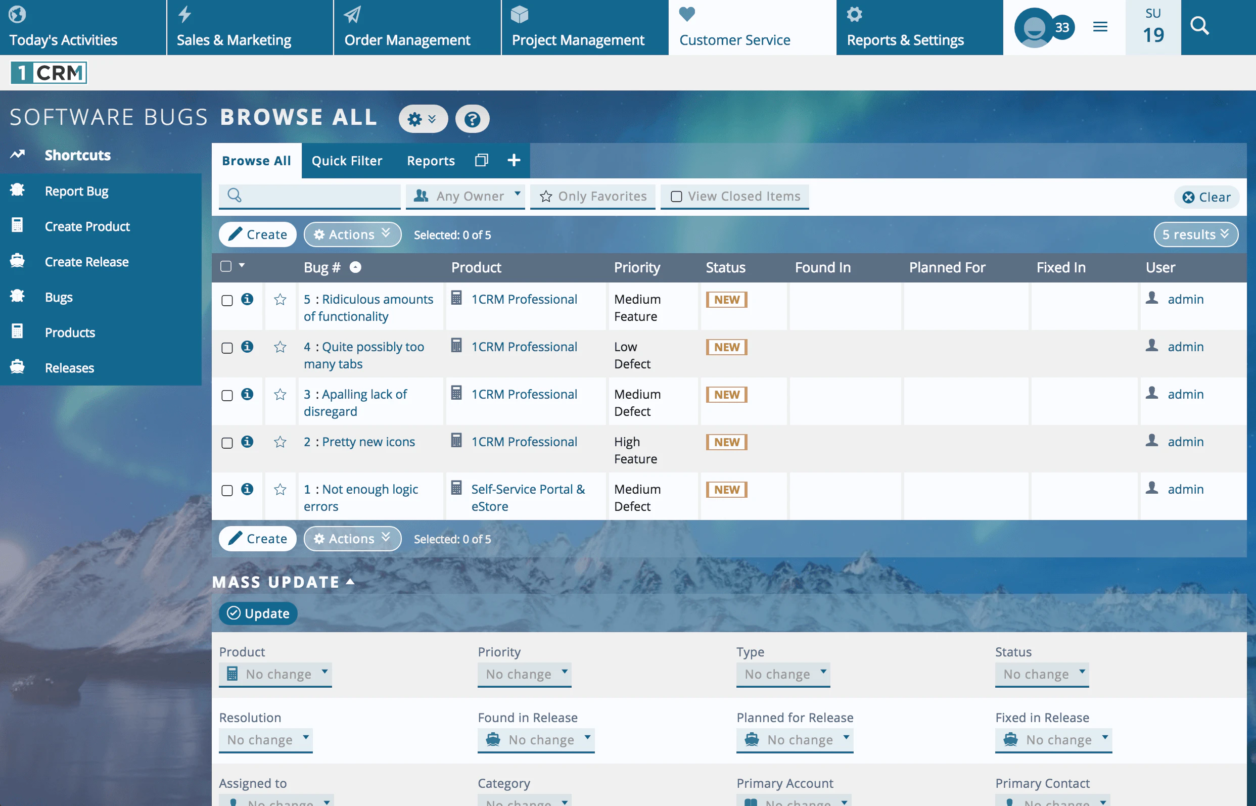Viewport: 1256px width, 806px height.
Task: Open Order Management menu
Action: [x=417, y=27]
